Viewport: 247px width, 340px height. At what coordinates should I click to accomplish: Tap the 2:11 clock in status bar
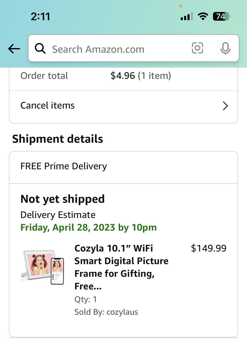40,16
